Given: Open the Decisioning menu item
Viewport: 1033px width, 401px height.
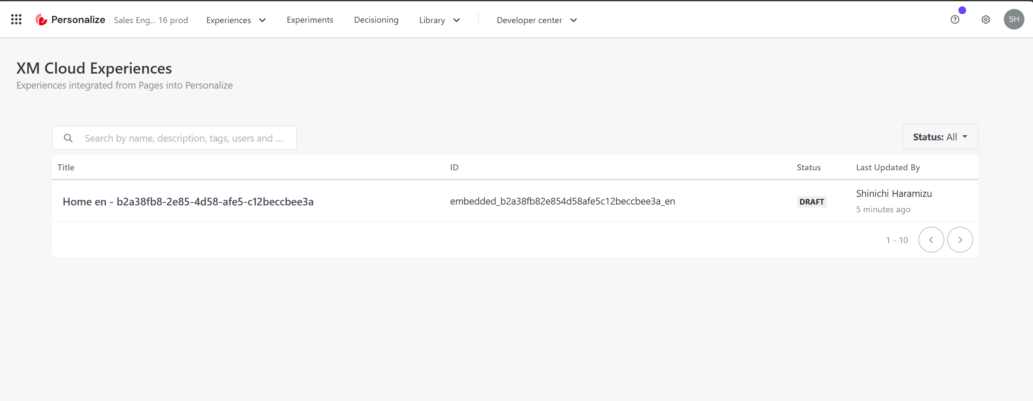Looking at the screenshot, I should (376, 20).
